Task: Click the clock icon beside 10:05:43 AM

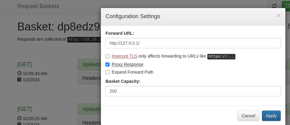Action: 19,73
